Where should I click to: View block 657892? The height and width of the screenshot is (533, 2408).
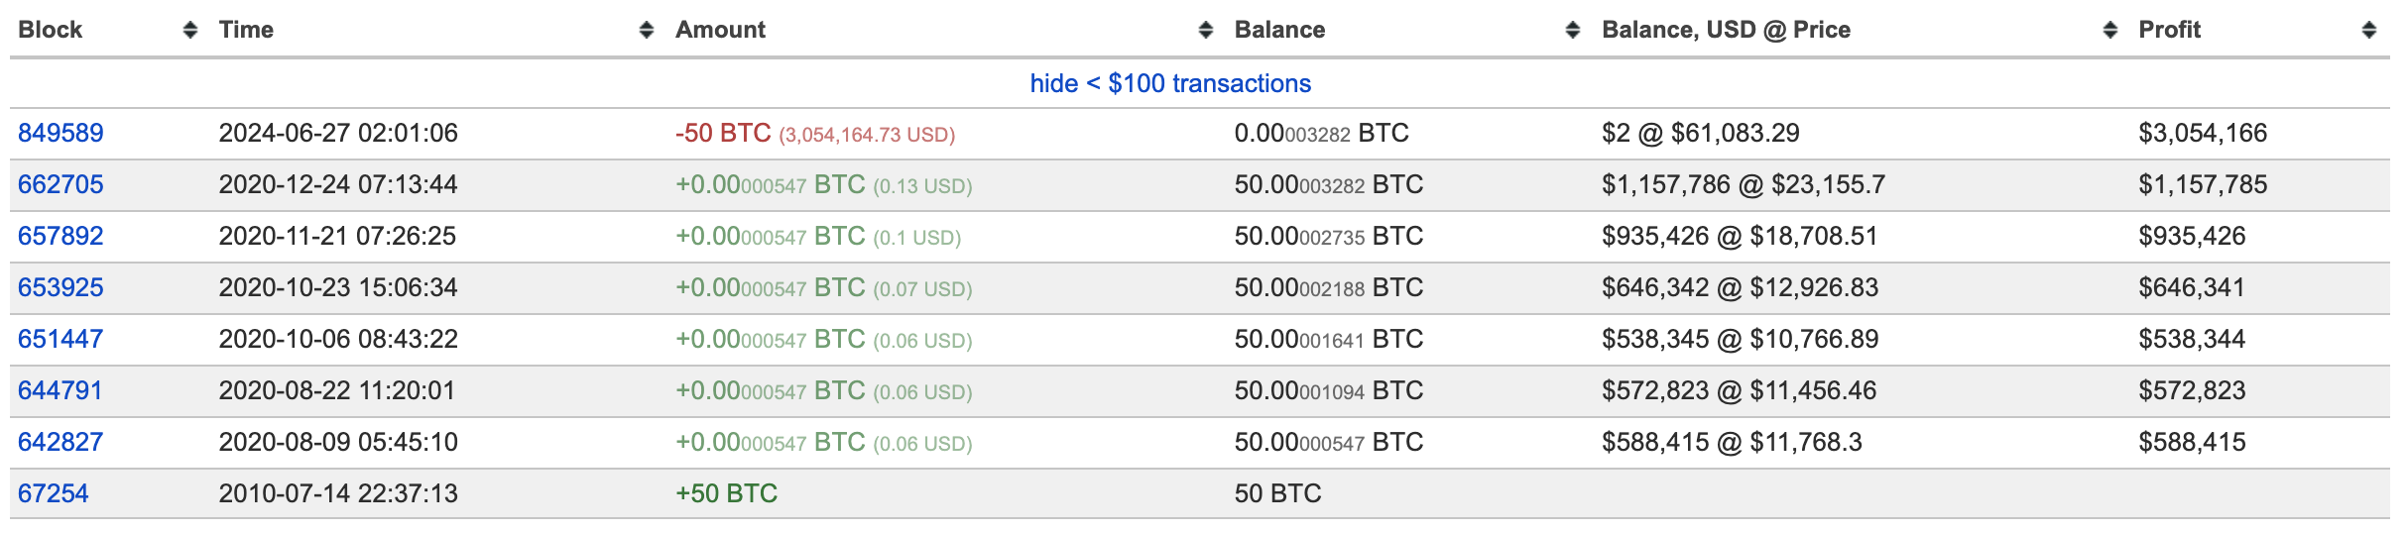click(x=60, y=236)
